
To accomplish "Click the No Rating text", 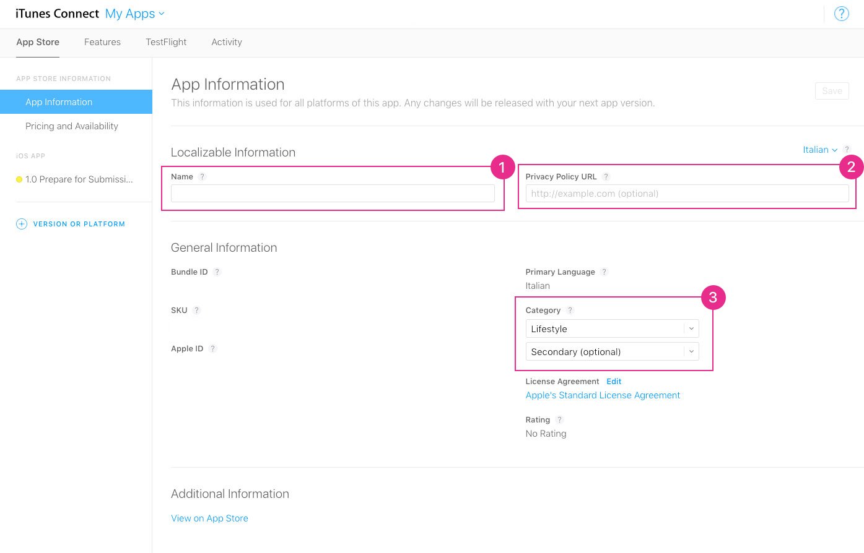I will 546,434.
